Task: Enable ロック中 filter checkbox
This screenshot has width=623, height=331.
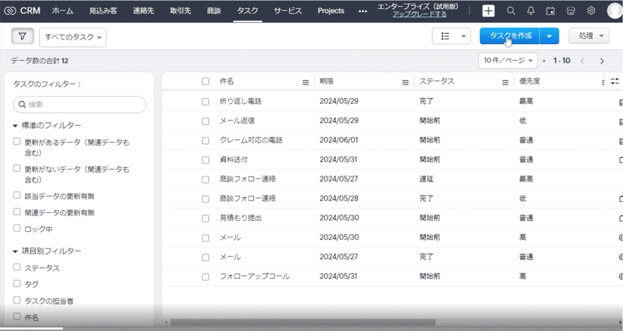Action: click(x=17, y=228)
